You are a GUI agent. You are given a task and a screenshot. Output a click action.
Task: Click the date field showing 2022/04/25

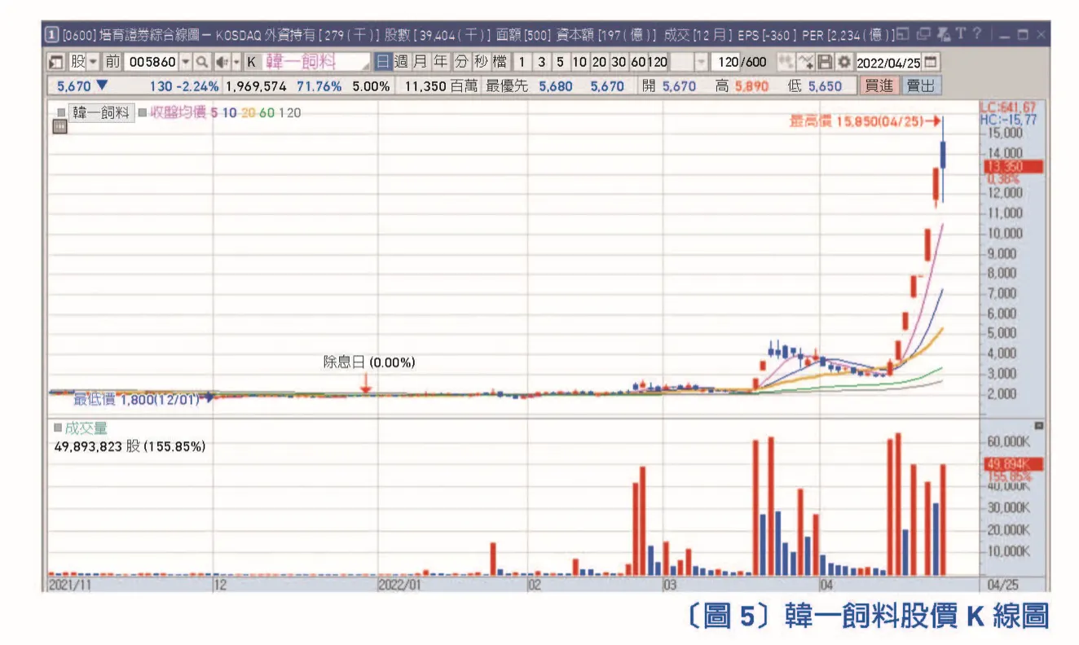pos(888,62)
